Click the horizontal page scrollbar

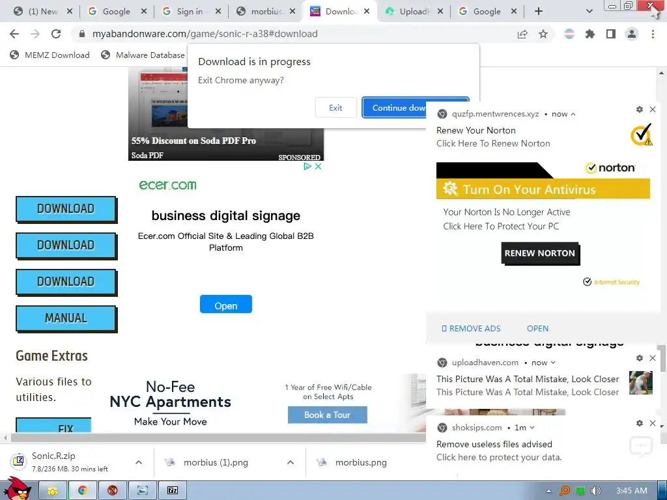point(217,437)
